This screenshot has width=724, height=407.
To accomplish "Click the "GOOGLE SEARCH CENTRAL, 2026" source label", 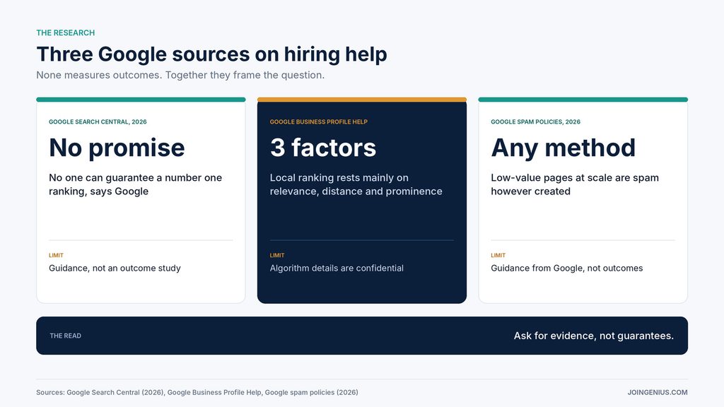I will (98, 122).
